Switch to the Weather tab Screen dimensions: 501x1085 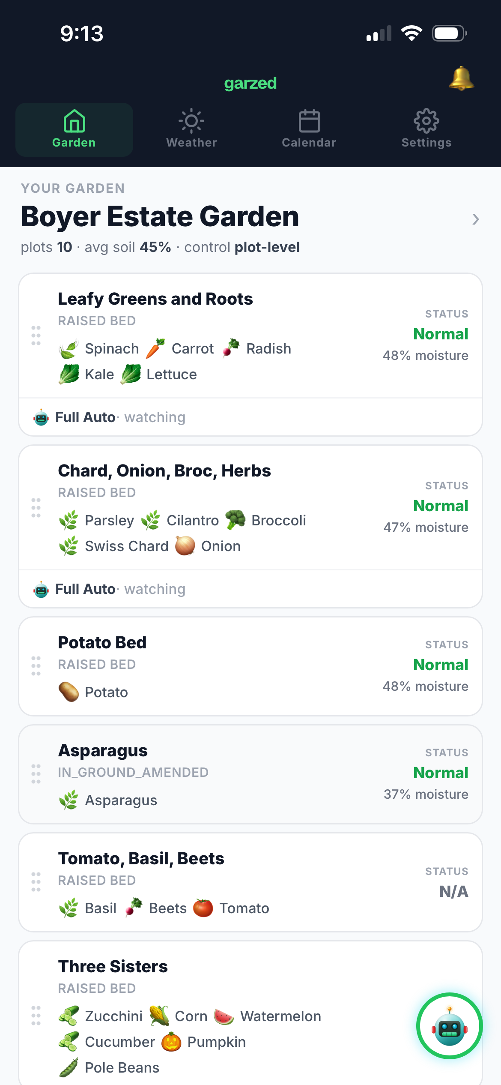pyautogui.click(x=191, y=129)
